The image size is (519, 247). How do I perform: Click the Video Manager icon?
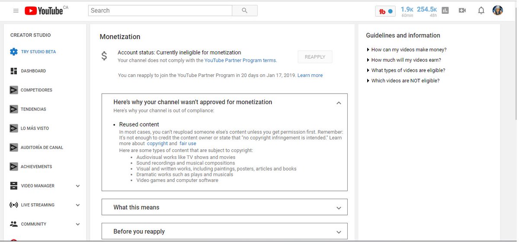[13, 186]
